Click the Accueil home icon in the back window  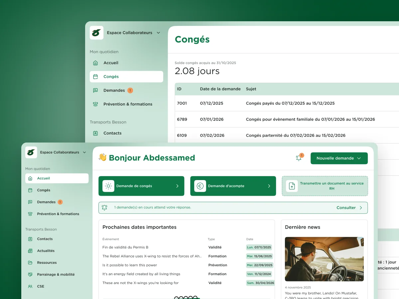coord(95,63)
